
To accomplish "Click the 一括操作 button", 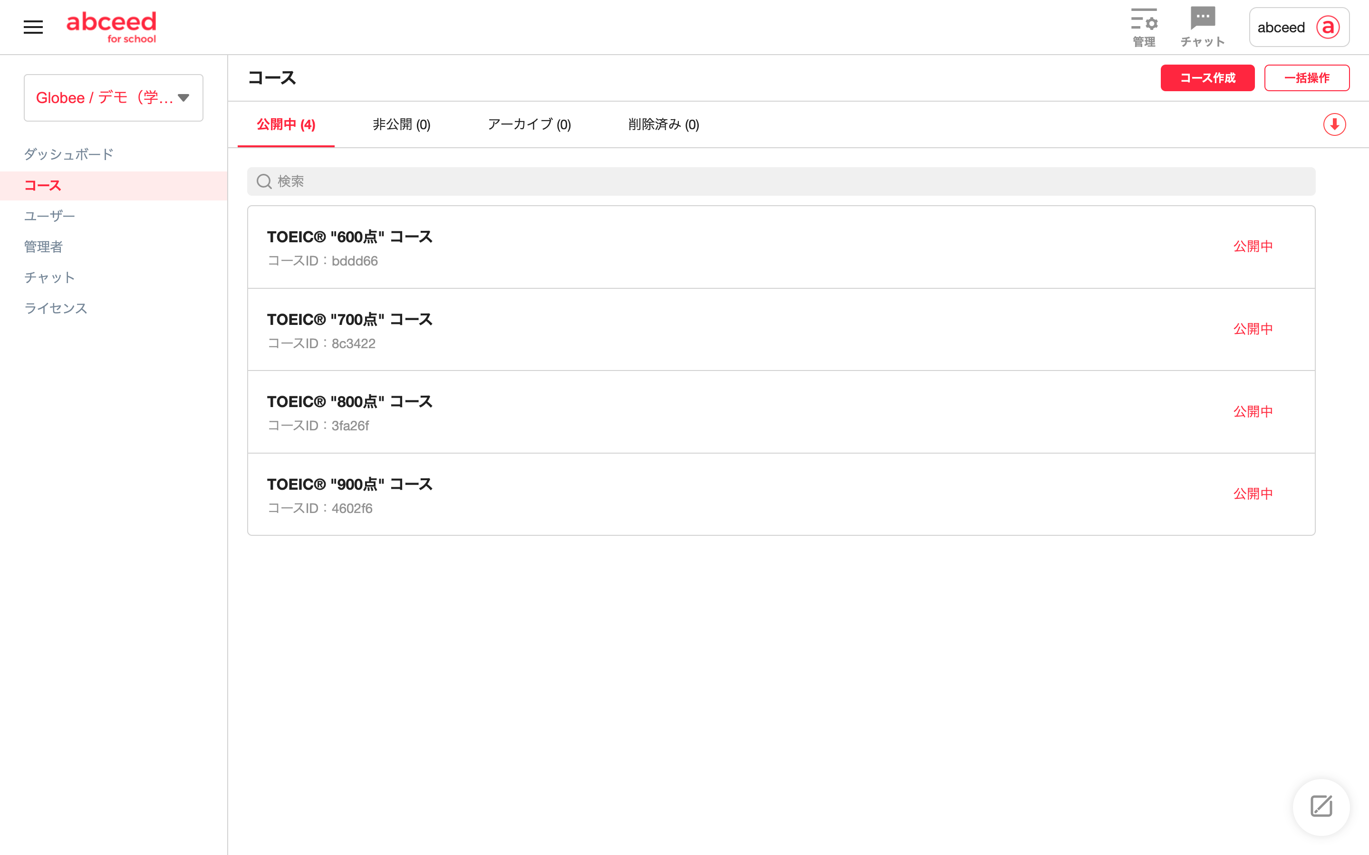I will pyautogui.click(x=1307, y=78).
